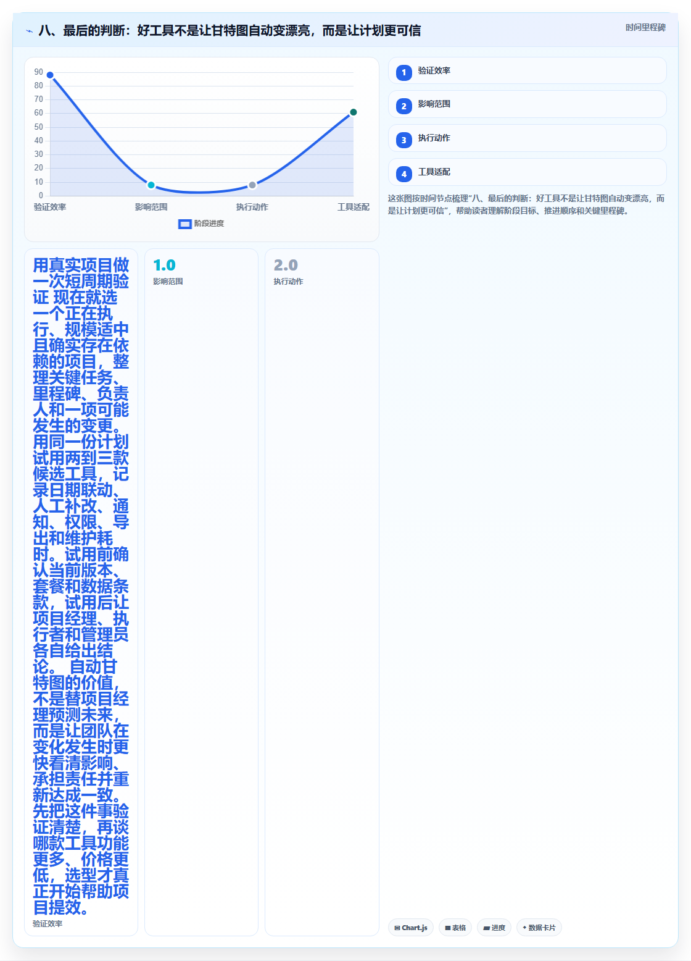Click the number 4 badge

(x=404, y=174)
